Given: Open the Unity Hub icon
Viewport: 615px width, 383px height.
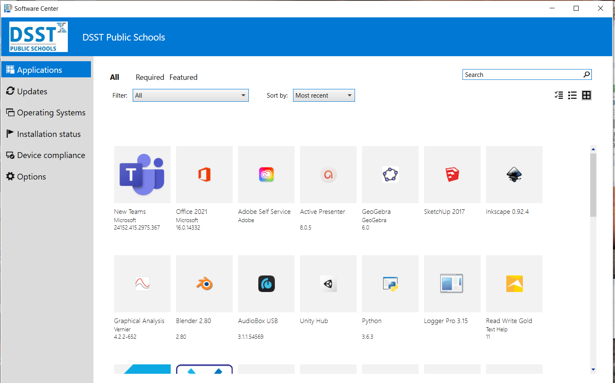Looking at the screenshot, I should coord(328,284).
